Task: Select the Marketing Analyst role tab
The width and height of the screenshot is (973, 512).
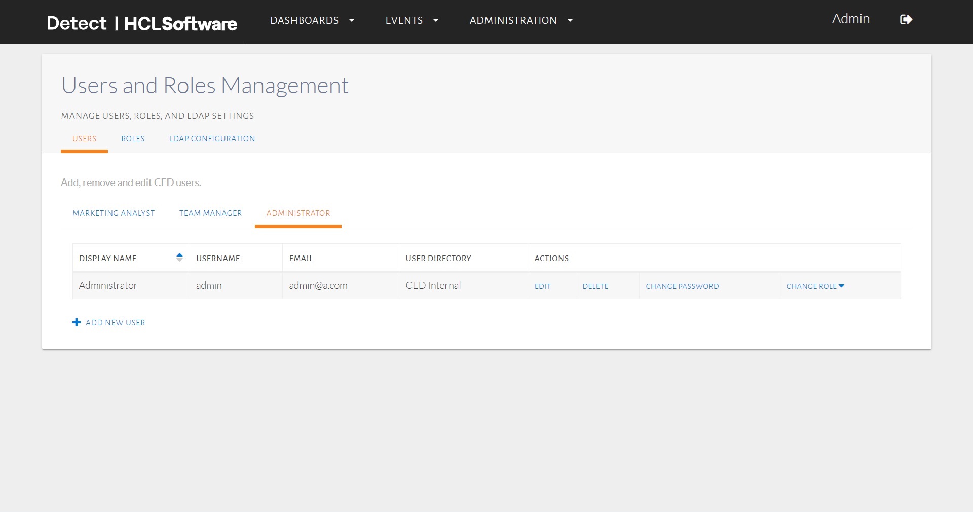Action: point(114,213)
